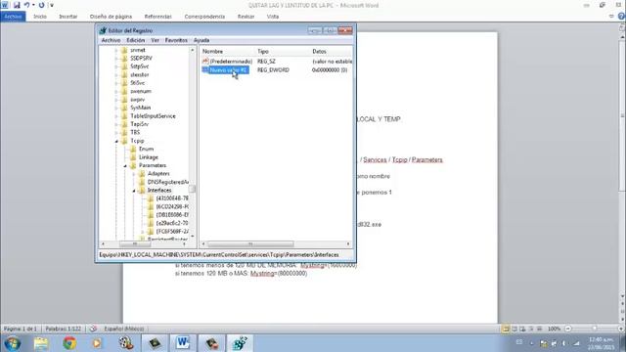Select the TapiSrv registry key

click(x=139, y=124)
